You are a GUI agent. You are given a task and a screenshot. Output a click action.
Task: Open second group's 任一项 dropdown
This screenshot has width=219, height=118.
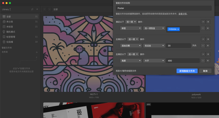(x=133, y=39)
